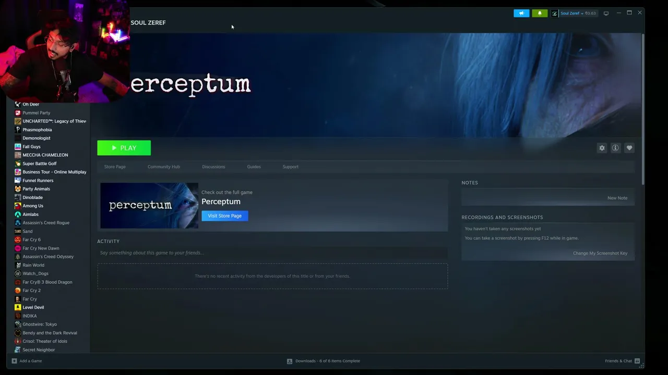Click the Far Cry 6 icon

point(18,240)
